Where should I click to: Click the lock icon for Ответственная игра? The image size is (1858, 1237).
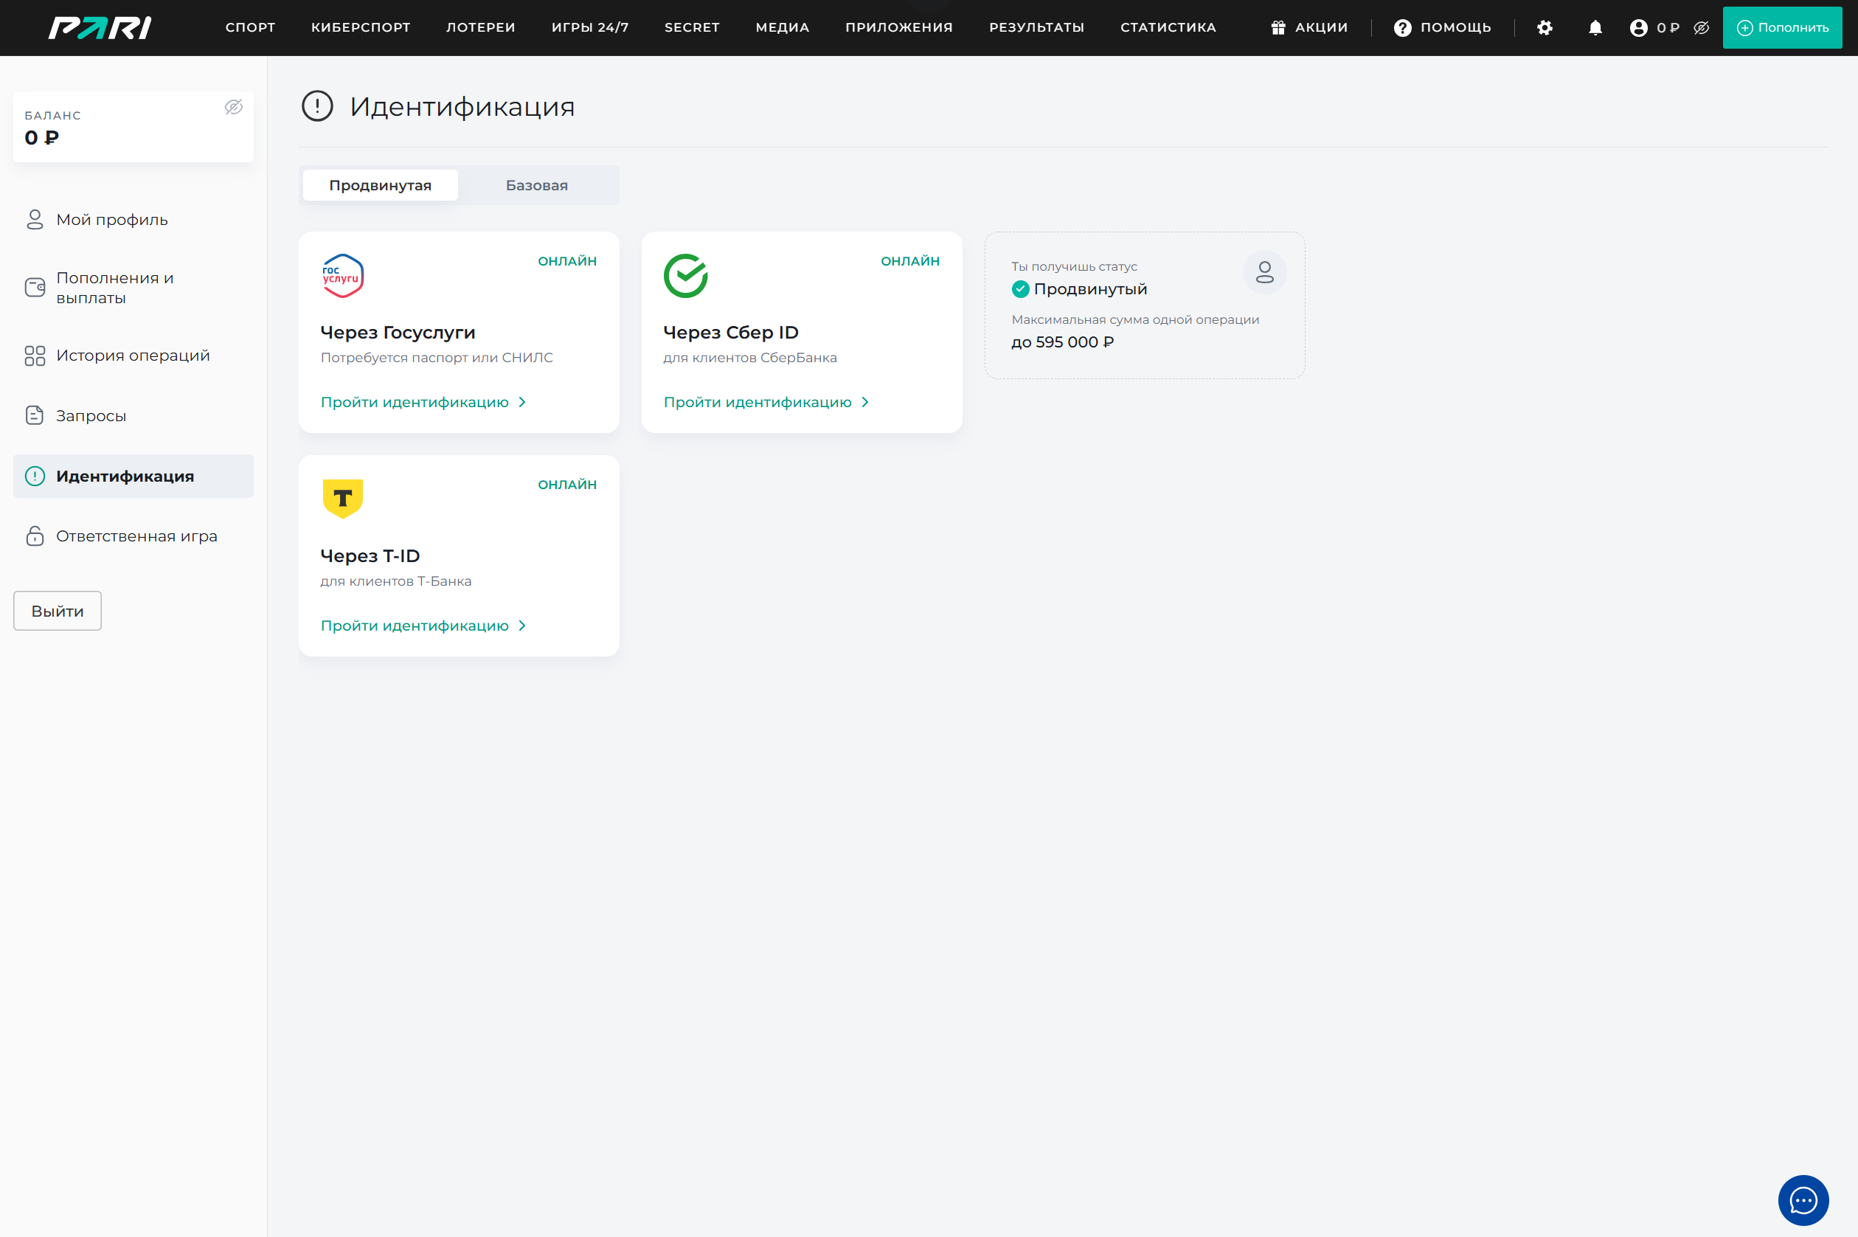pyautogui.click(x=35, y=536)
